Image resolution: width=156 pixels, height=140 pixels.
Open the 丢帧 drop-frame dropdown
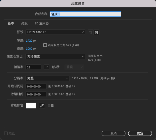[x=74, y=67]
